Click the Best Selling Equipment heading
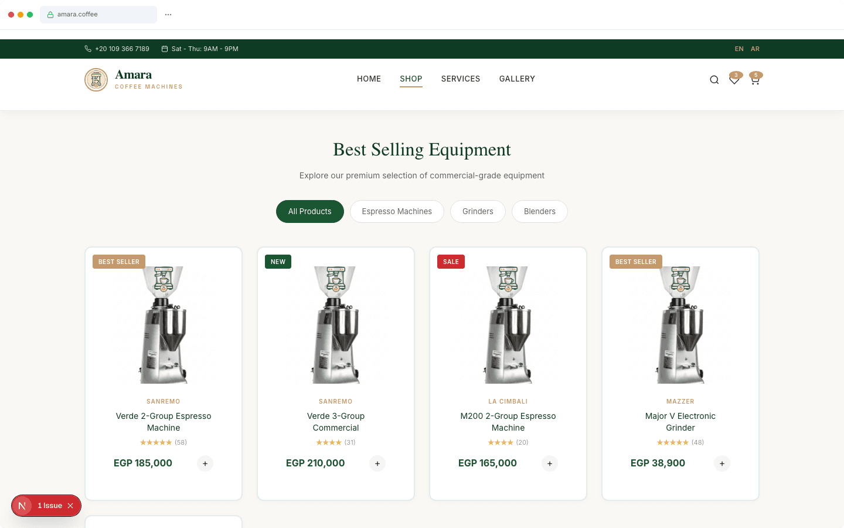Screen dimensions: 844x528 (422, 150)
